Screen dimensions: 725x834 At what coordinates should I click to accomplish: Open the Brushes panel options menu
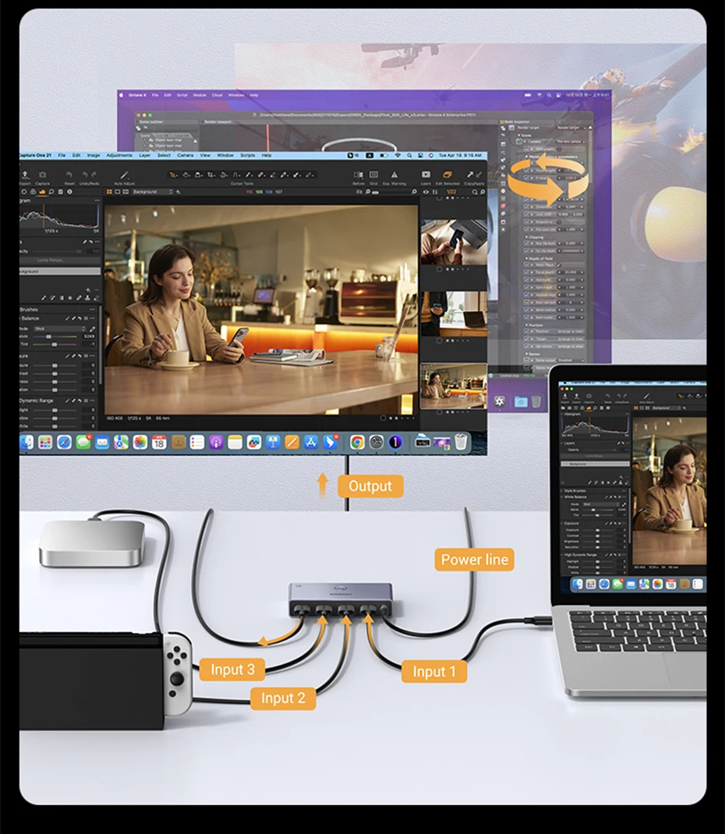click(93, 309)
